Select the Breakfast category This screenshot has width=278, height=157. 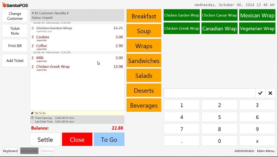tap(144, 16)
